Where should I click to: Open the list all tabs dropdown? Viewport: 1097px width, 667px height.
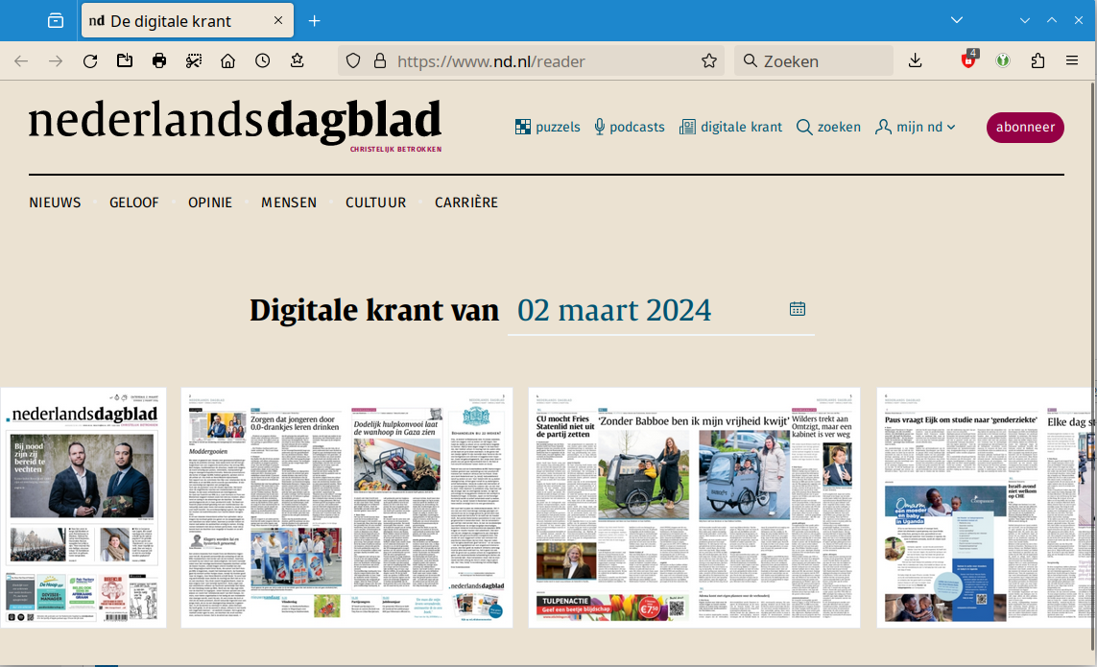pos(956,20)
